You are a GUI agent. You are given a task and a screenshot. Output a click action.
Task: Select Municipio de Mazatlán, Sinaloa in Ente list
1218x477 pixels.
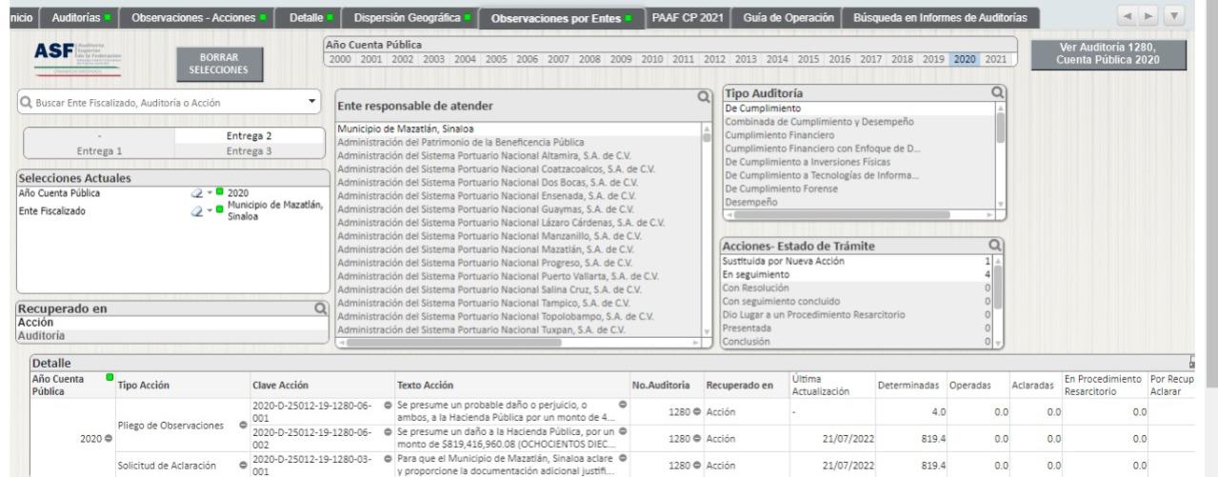[519, 129]
